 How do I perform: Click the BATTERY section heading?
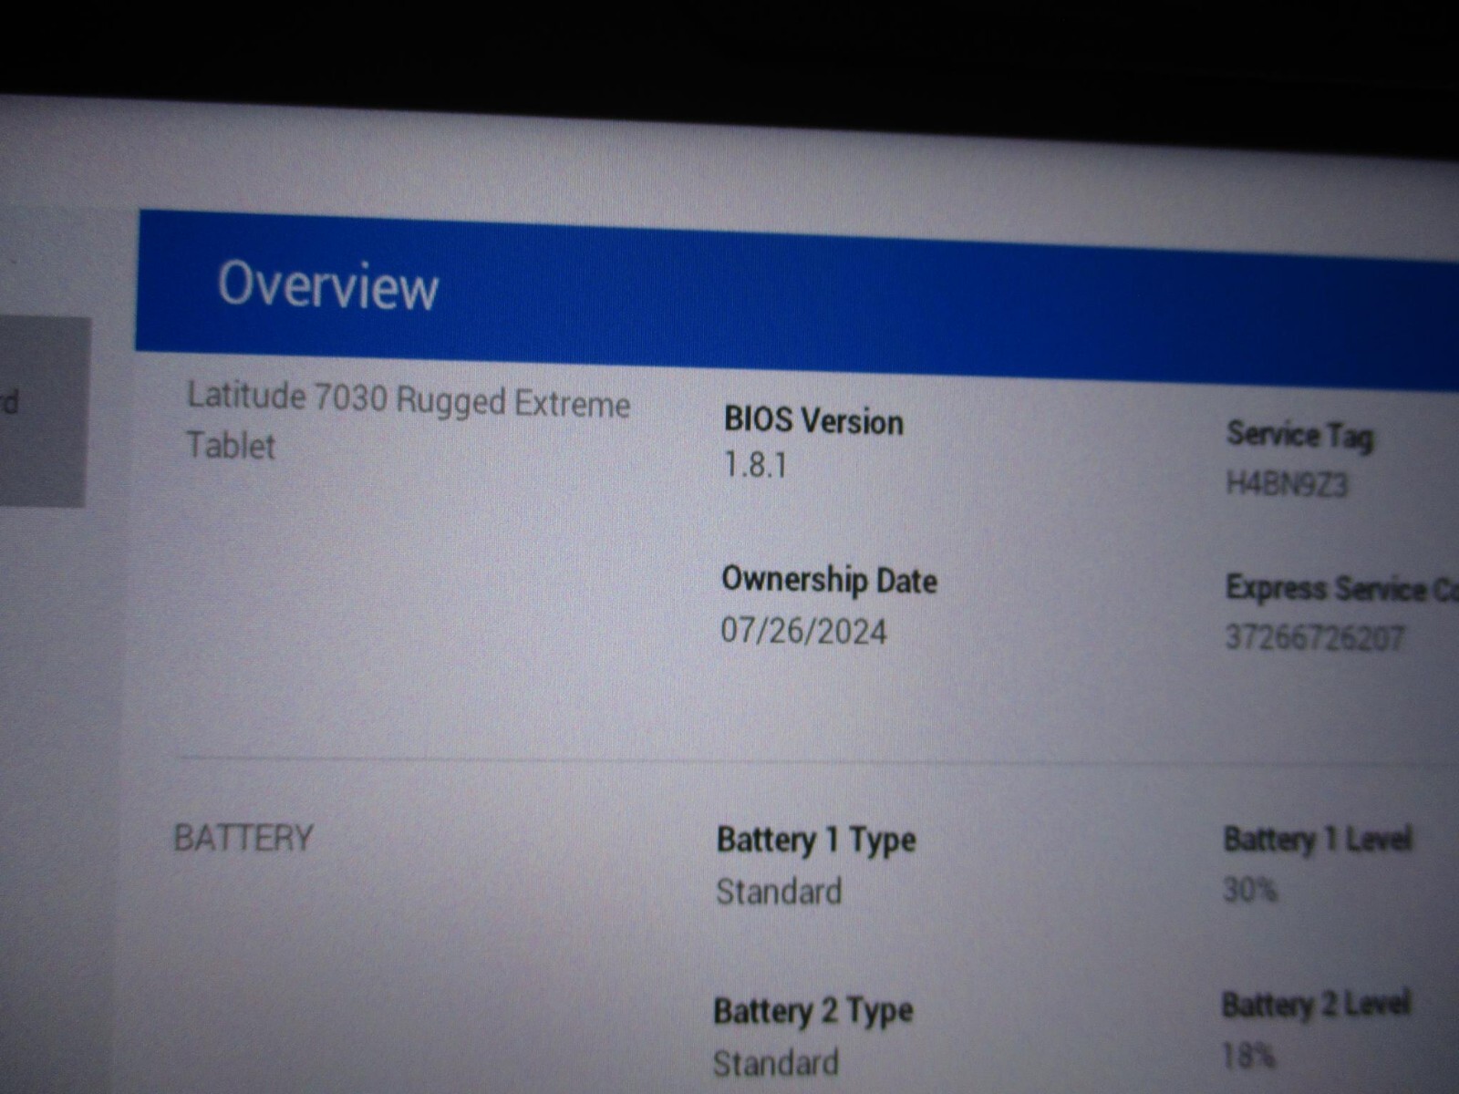(x=243, y=838)
